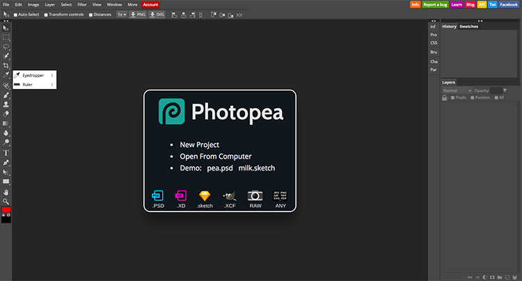Viewport: 522px width, 281px height.
Task: Select the Lasso tool
Action: tap(6, 47)
